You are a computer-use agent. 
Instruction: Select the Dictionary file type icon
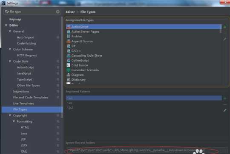(x=69, y=80)
